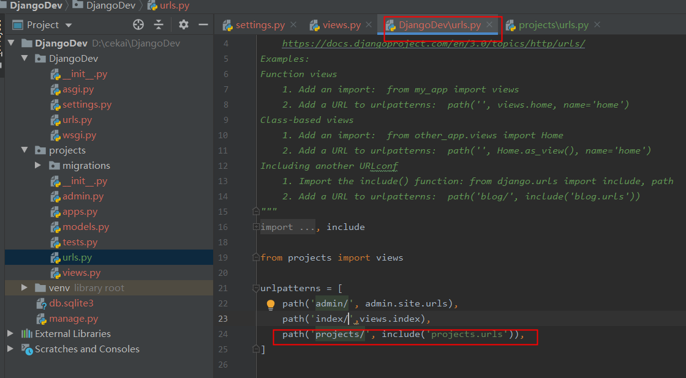Image resolution: width=686 pixels, height=378 pixels.
Task: Close the views.py tab
Action: pos(369,25)
